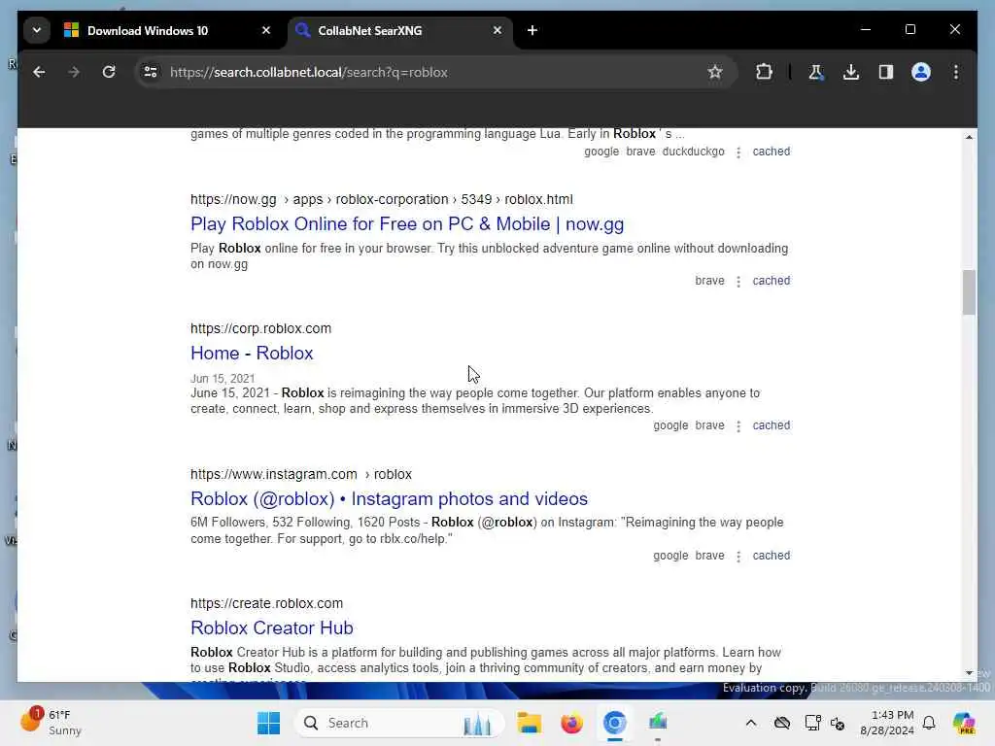Click the Jun 15, 2021 date text
The width and height of the screenshot is (995, 746).
223,379
